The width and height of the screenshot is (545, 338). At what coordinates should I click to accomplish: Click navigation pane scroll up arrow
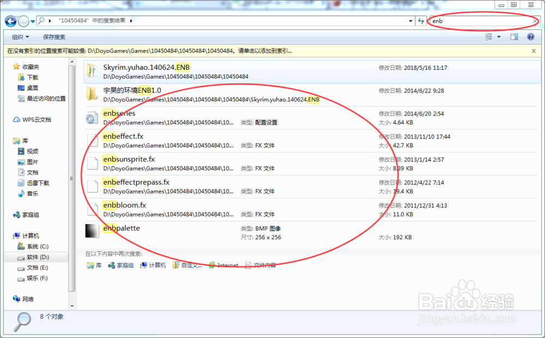[72, 62]
